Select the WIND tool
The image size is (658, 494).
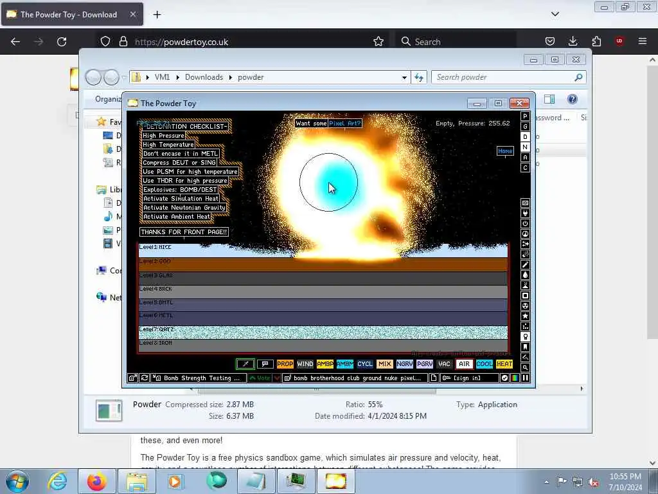pyautogui.click(x=305, y=364)
